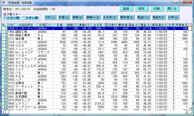Screen dimensions: 194x116
Task: Sort by 終値(2) closing price
Action: click(x=64, y=17)
